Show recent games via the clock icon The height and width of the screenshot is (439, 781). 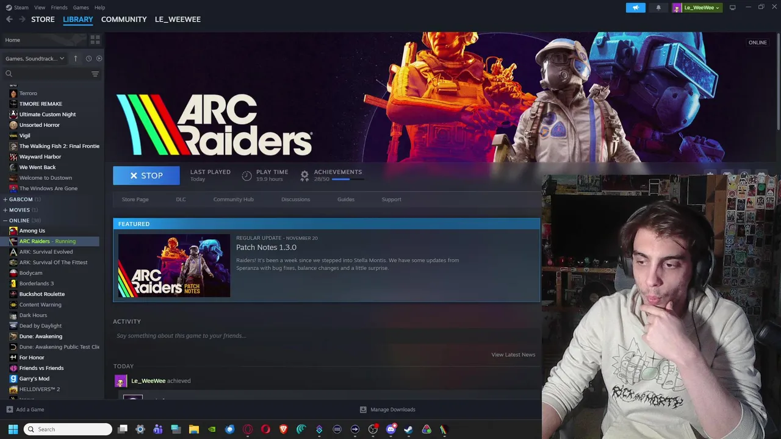coord(88,59)
